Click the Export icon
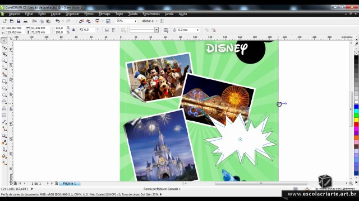This screenshot has height=201, width=359. click(88, 21)
